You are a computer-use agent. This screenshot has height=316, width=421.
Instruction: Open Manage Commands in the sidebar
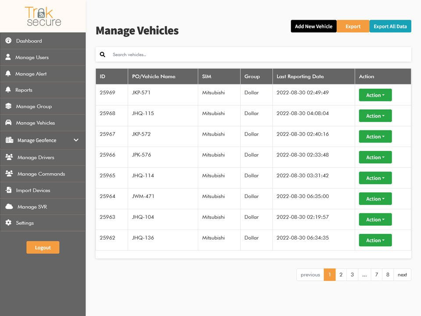(x=41, y=174)
